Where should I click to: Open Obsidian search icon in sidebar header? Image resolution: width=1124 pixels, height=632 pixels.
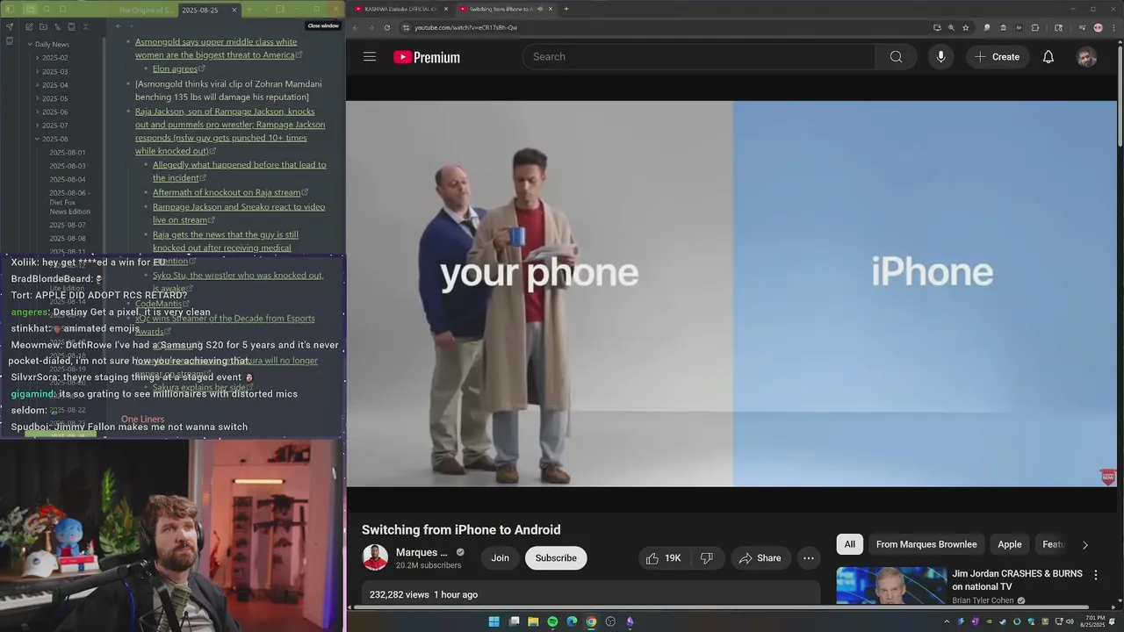click(47, 10)
